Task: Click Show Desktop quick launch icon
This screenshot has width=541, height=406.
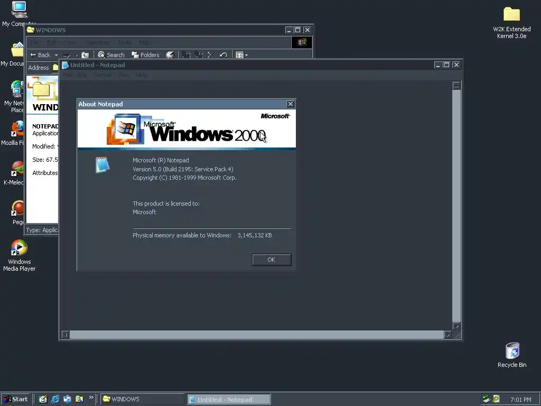Action: click(x=43, y=399)
